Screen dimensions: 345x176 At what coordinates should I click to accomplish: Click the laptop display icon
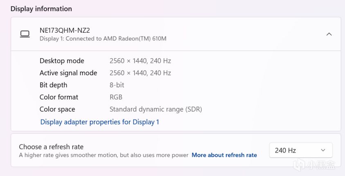(25, 34)
